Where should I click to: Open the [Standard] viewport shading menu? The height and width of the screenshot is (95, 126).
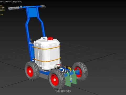[x=8, y=2]
